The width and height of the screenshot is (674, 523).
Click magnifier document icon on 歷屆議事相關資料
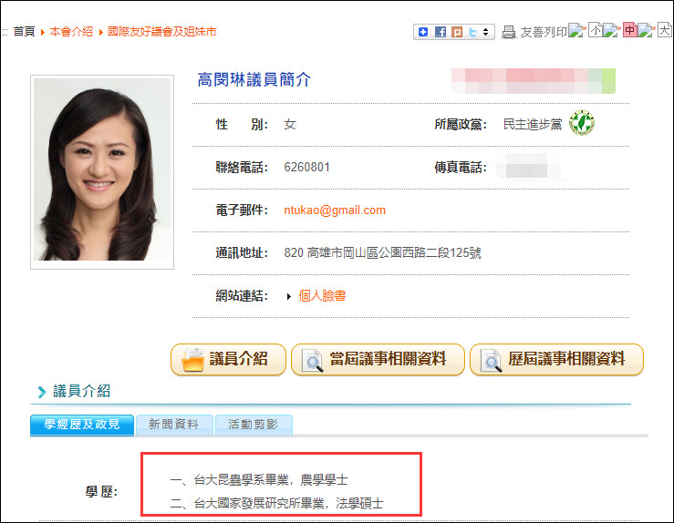click(x=492, y=360)
